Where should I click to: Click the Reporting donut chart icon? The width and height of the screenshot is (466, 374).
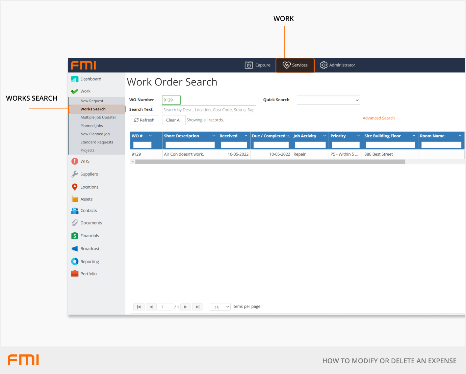75,262
